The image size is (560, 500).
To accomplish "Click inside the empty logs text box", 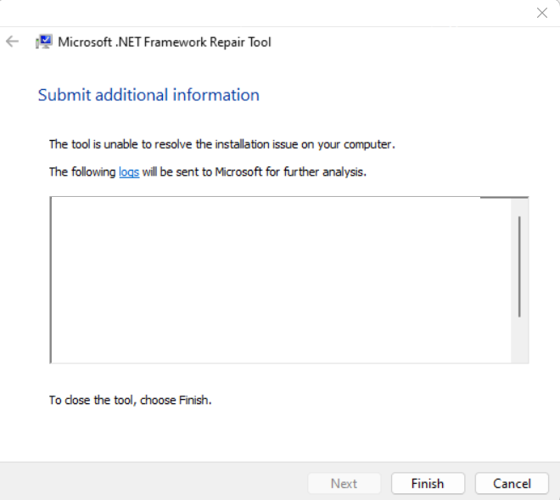I will tap(281, 280).
